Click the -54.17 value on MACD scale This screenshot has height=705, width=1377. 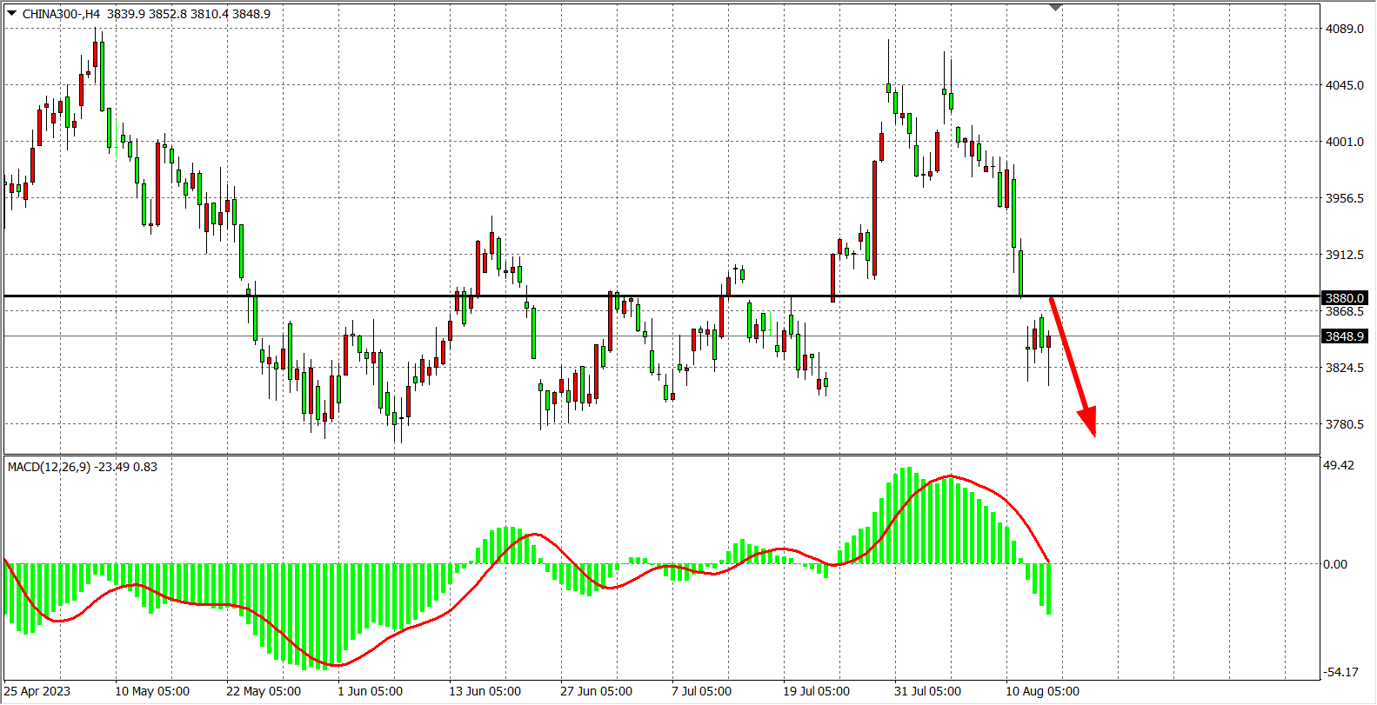(x=1340, y=672)
